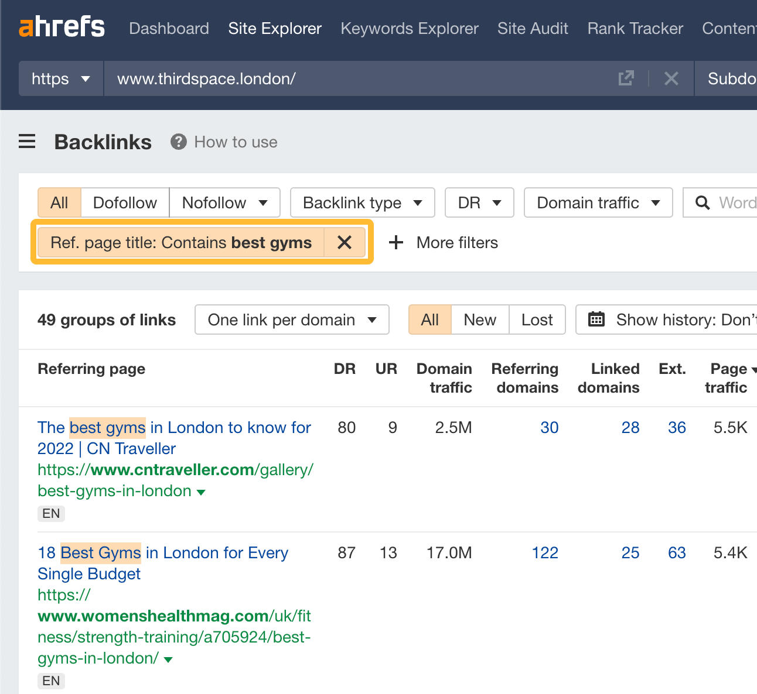This screenshot has width=757, height=694.
Task: Click the How to use help icon
Action: pos(178,142)
